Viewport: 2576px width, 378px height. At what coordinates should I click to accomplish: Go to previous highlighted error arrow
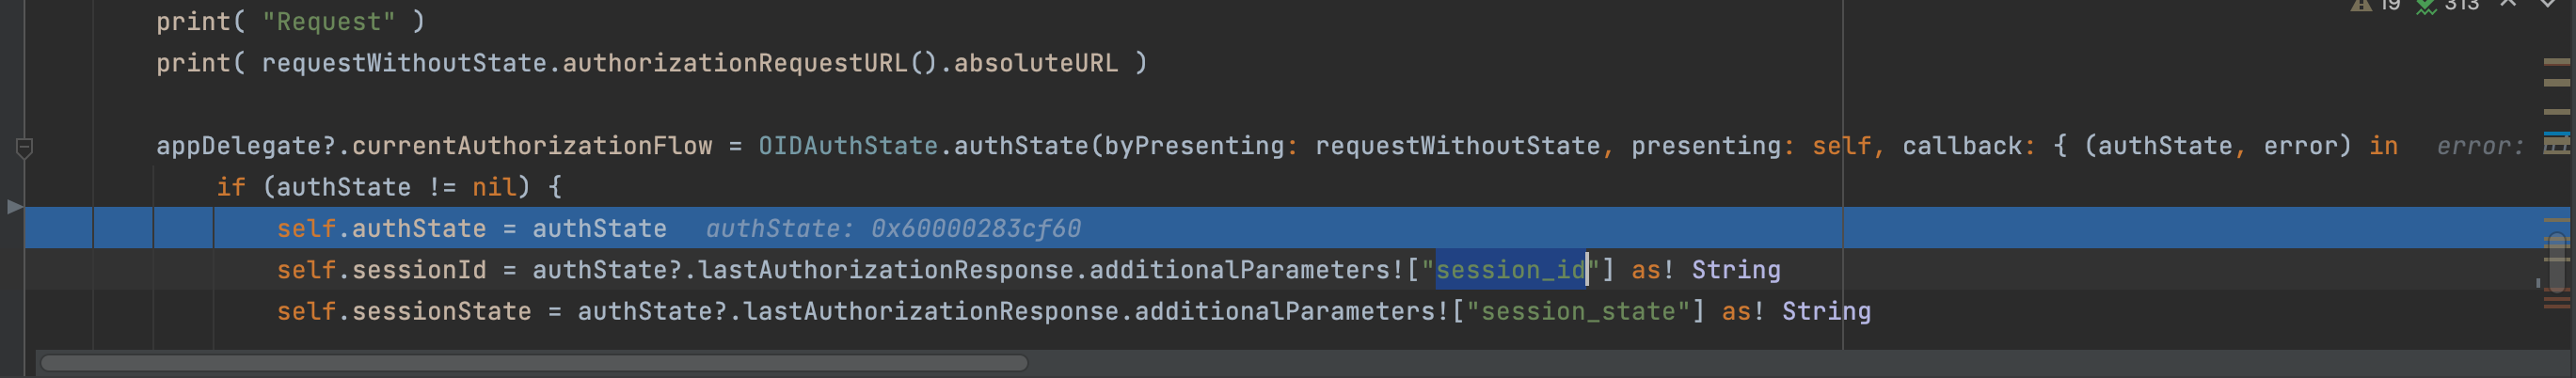pyautogui.click(x=2508, y=5)
